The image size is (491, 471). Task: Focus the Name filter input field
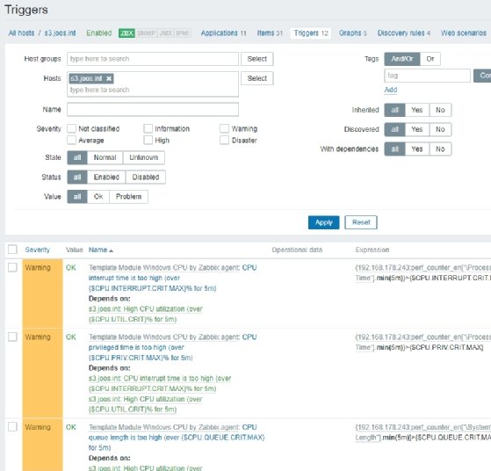pyautogui.click(x=153, y=109)
